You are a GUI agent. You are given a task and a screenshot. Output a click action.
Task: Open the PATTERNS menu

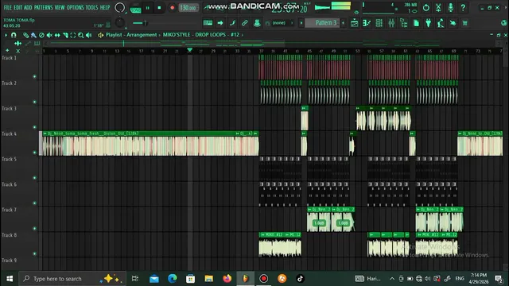[43, 7]
